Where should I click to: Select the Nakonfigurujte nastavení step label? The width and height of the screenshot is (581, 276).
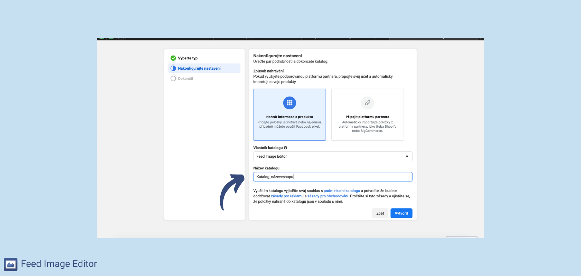tap(199, 68)
